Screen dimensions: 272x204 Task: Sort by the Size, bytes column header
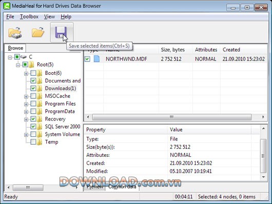click(176, 50)
